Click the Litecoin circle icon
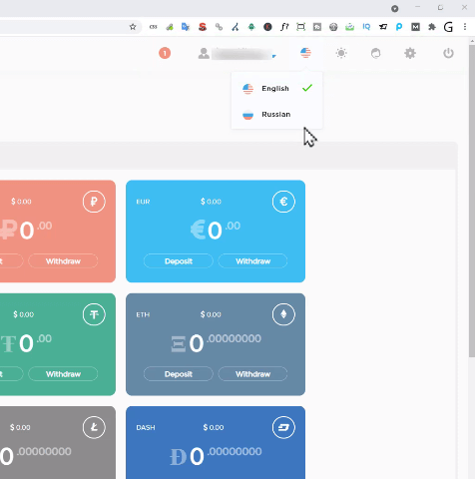Screen dimensions: 475x479 (94, 427)
